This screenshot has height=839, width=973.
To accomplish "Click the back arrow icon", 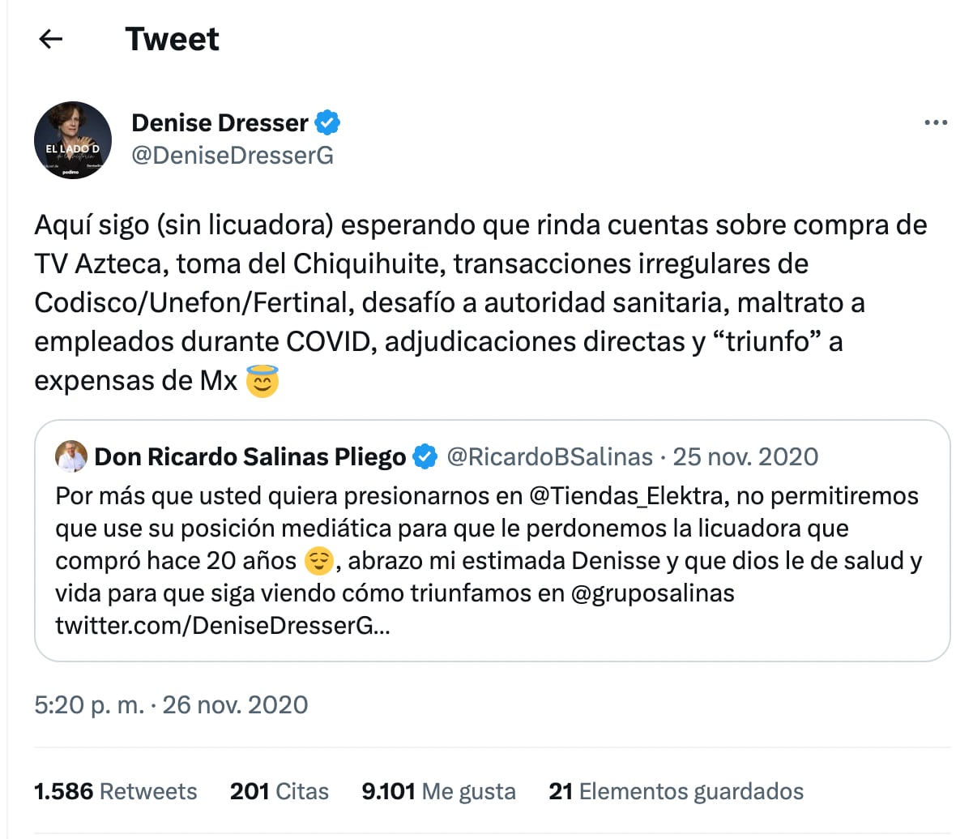I will pos(51,39).
